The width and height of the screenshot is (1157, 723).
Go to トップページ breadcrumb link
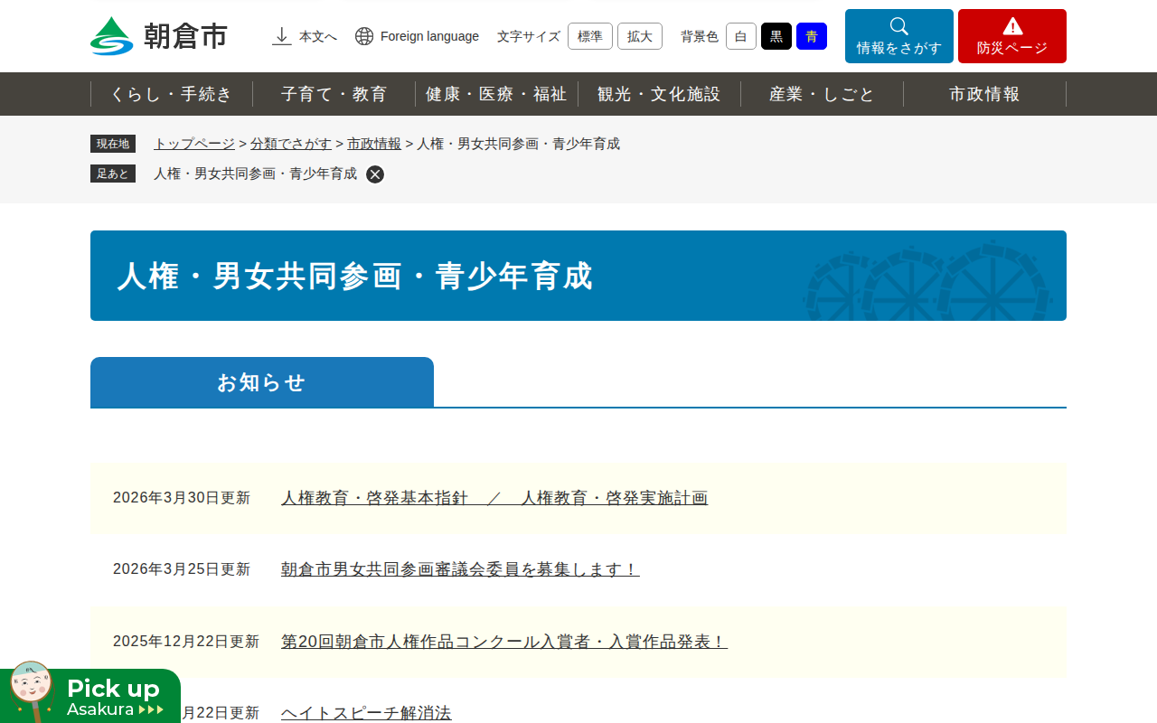(193, 144)
